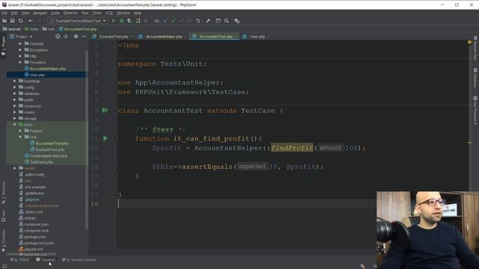Expand the bootstrap folder
The width and height of the screenshot is (479, 269).
pos(15,81)
